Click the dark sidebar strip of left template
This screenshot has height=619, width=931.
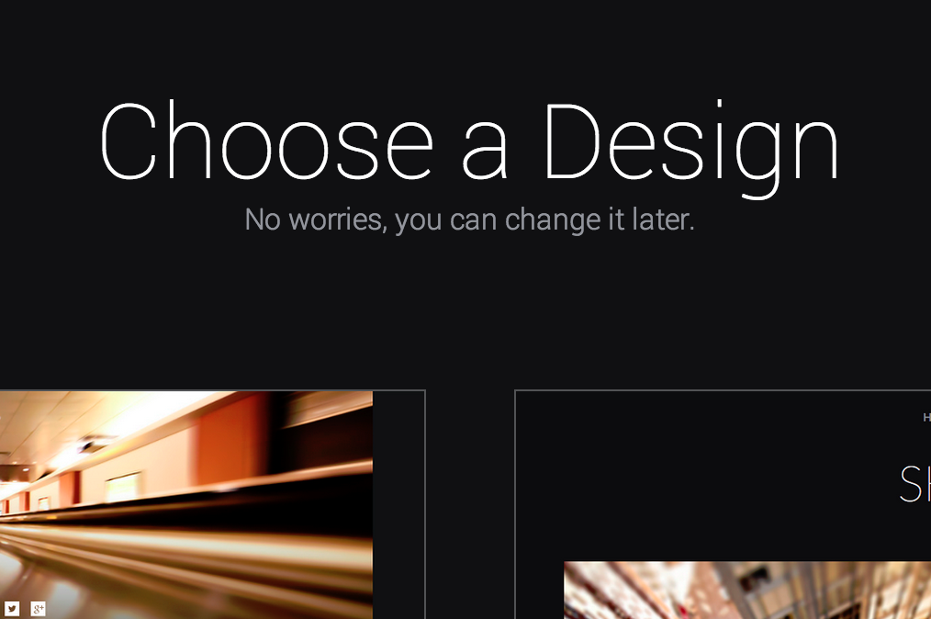tap(398, 505)
